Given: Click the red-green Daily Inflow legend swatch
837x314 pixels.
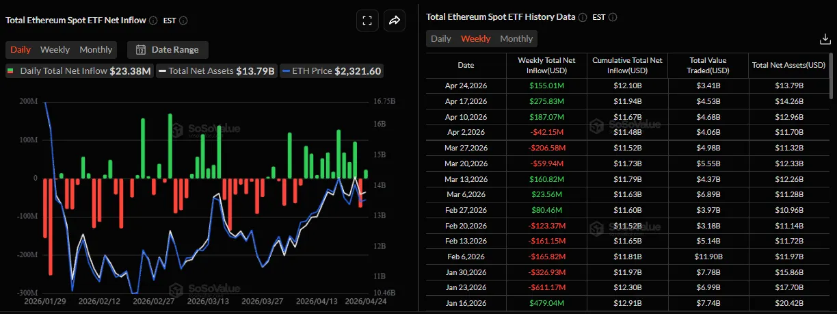Looking at the screenshot, I should 10,70.
